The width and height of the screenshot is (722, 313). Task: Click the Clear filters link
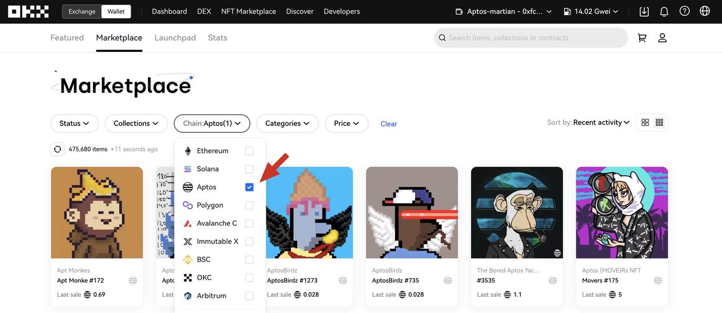click(x=389, y=124)
